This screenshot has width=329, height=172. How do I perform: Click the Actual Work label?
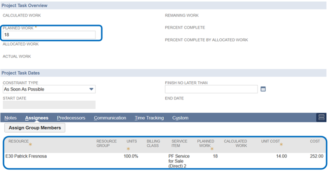coord(17,56)
